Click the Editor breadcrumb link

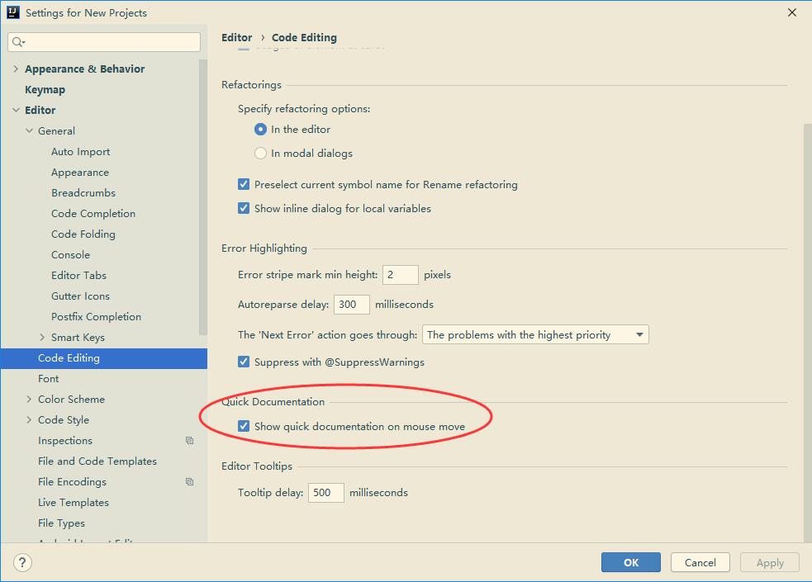click(x=236, y=37)
